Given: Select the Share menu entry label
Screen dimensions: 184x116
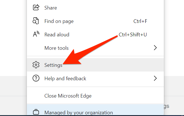Looking at the screenshot, I should 50,8.
